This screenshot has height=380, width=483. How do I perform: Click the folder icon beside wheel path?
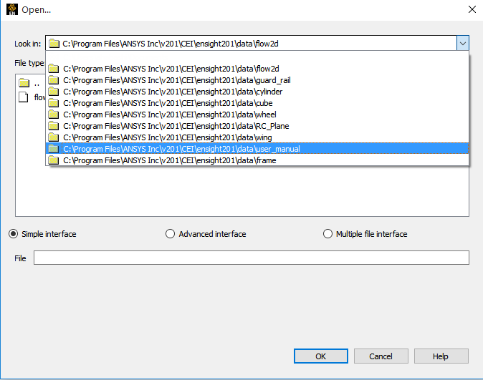coord(54,115)
